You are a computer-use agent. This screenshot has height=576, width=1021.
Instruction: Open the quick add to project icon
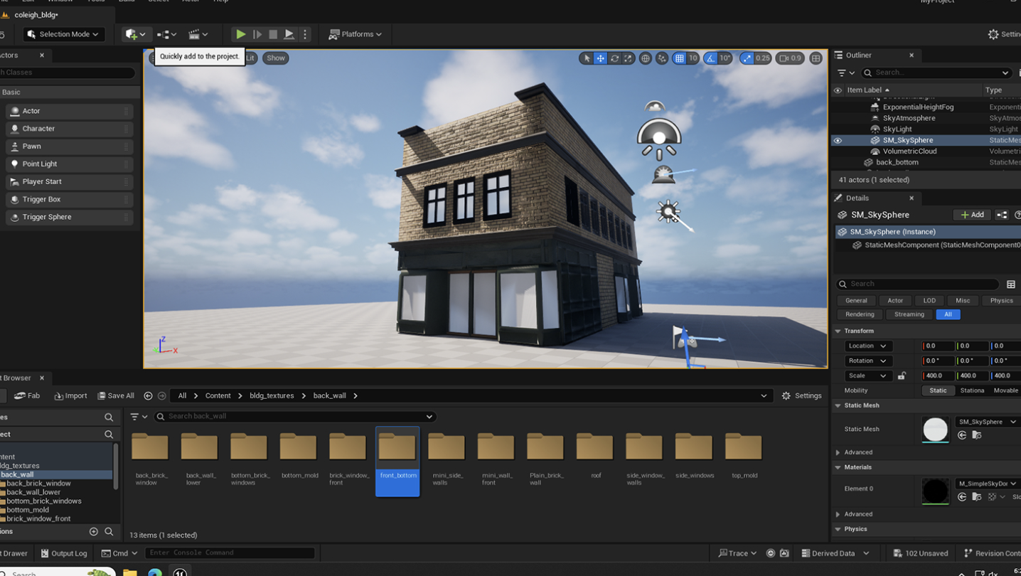(135, 34)
